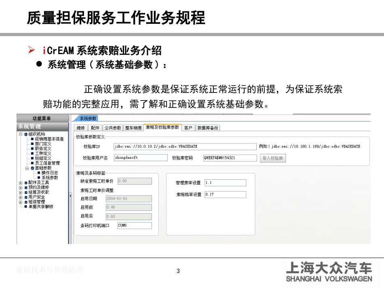Click the 校验库IP input field

(x=185, y=147)
